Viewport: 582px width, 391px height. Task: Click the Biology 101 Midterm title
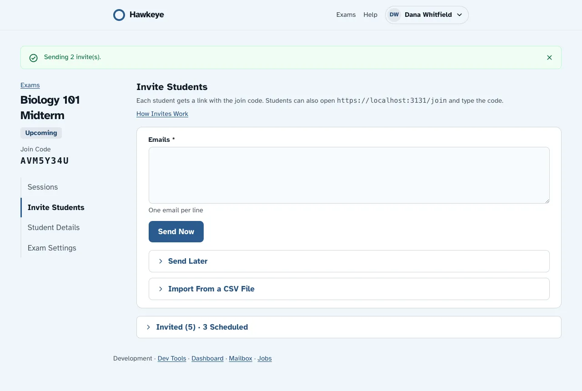coord(50,108)
